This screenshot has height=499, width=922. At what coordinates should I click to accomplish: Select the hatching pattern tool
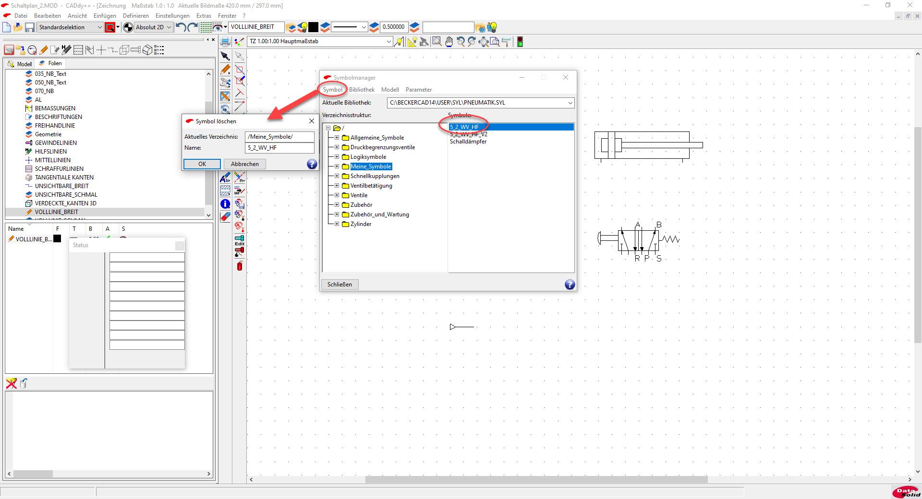(x=225, y=191)
